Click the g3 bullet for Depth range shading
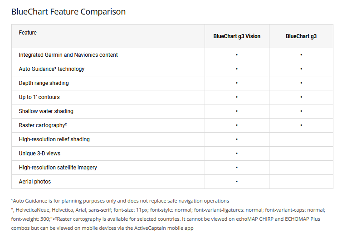 point(301,83)
